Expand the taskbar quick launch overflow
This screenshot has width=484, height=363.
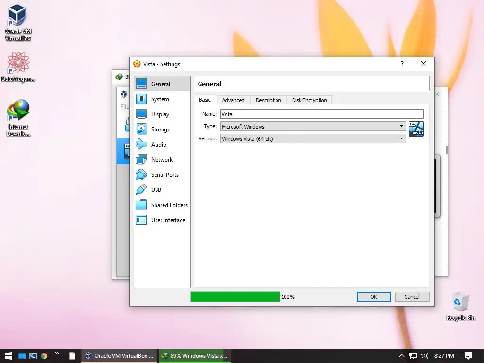click(x=57, y=354)
